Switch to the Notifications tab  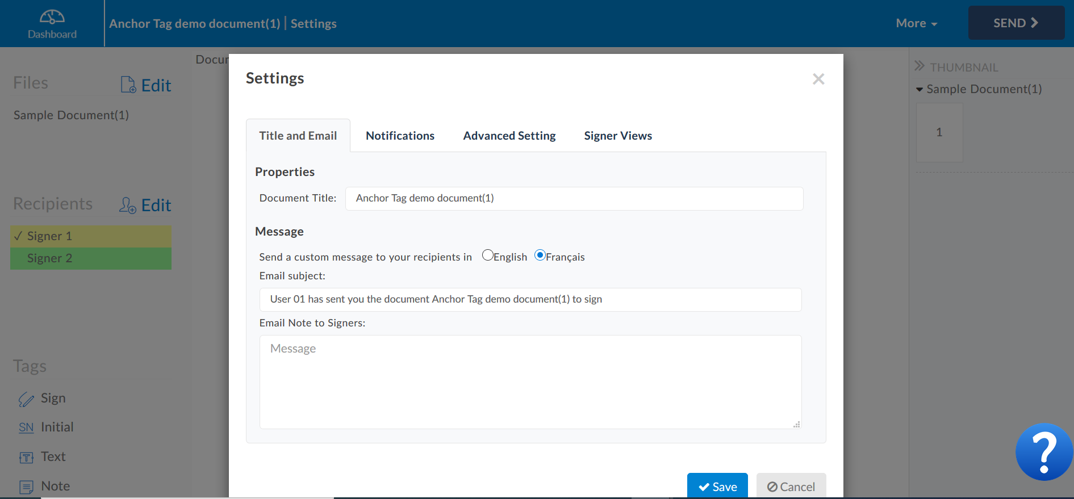400,136
